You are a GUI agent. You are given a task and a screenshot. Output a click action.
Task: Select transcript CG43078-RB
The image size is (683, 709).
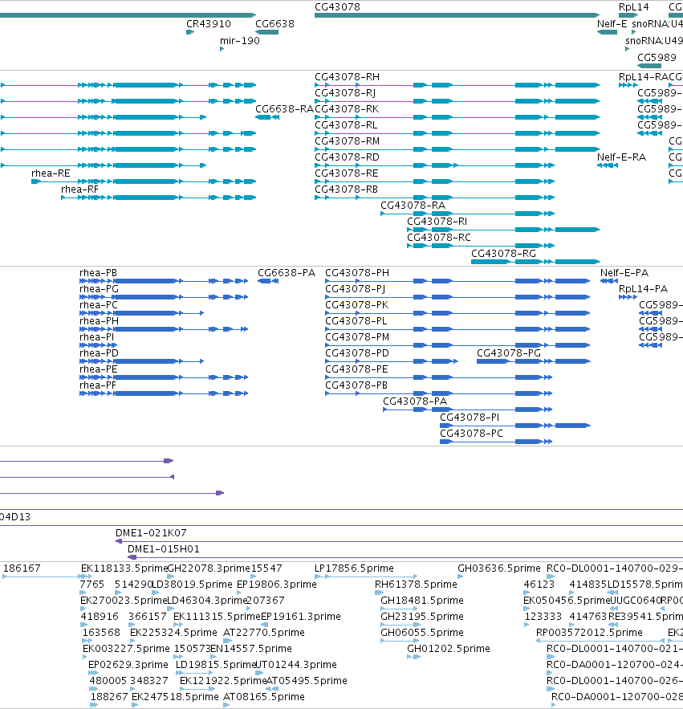point(434,198)
